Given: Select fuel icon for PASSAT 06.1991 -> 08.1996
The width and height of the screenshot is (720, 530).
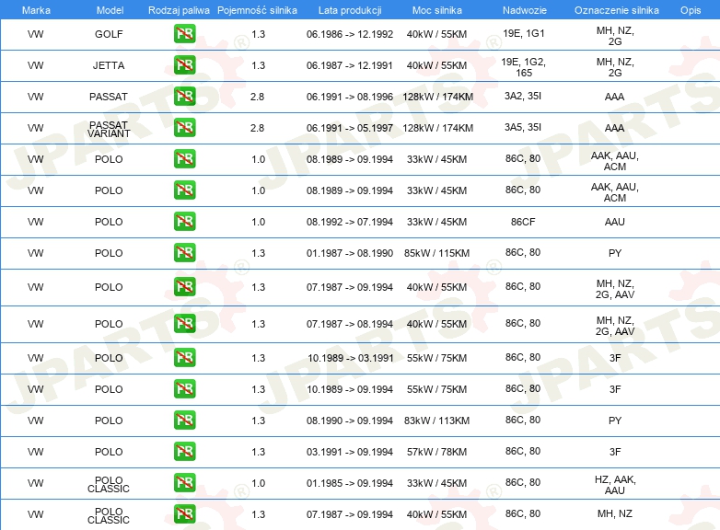Looking at the screenshot, I should [184, 97].
